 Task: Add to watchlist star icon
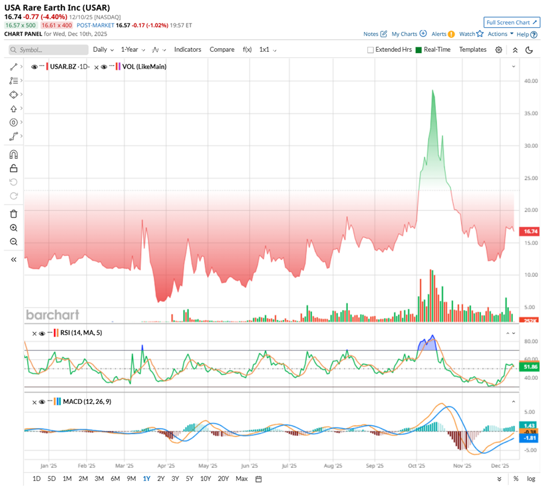pos(480,34)
